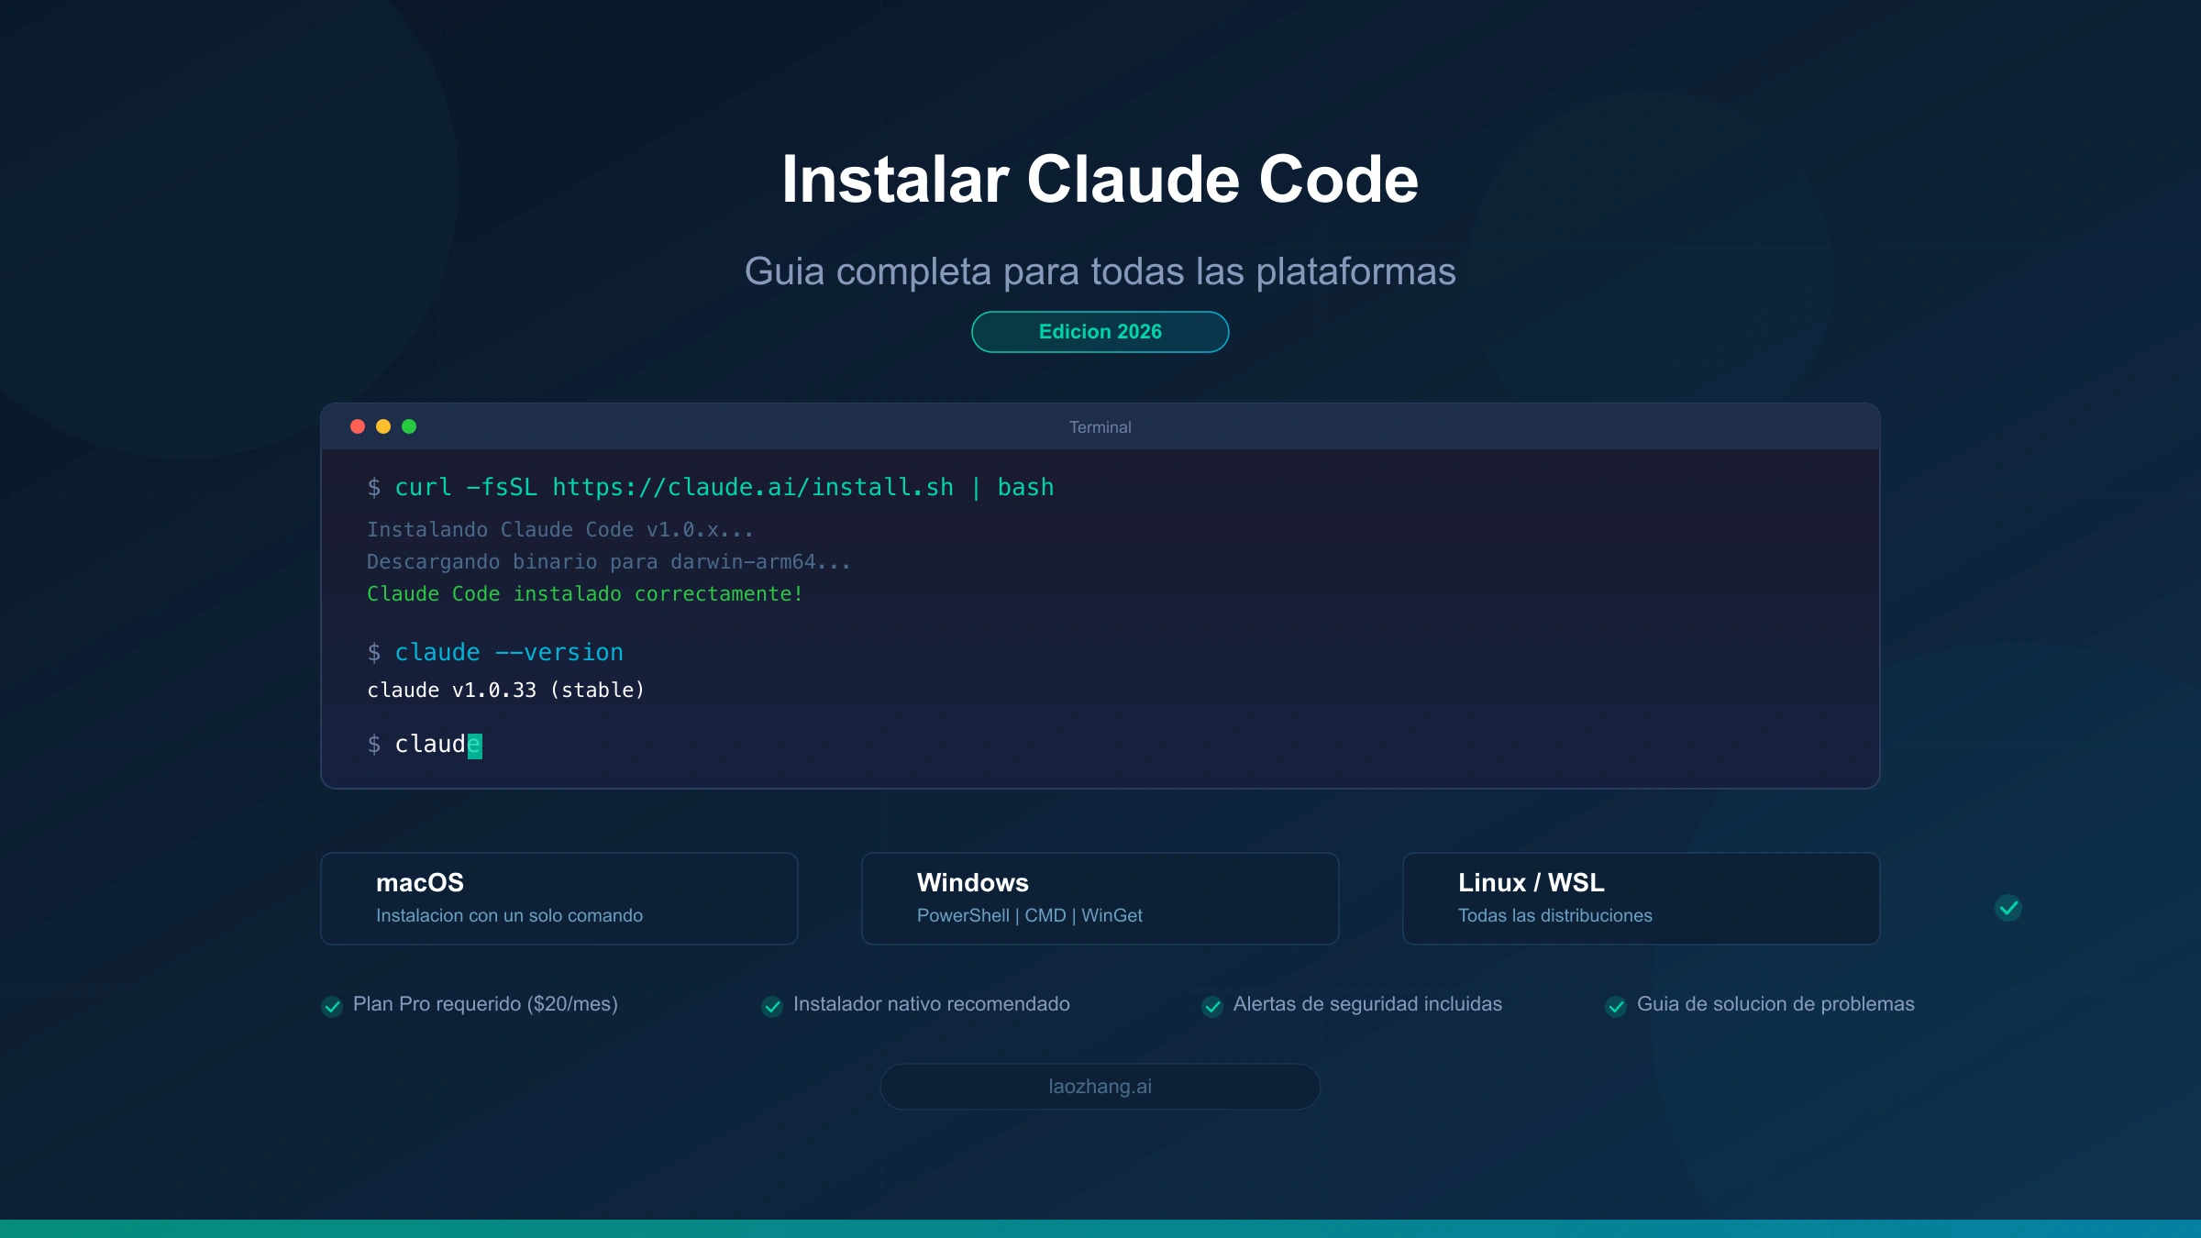Click the red close dot in Terminal
This screenshot has width=2201, height=1238.
pyautogui.click(x=358, y=426)
